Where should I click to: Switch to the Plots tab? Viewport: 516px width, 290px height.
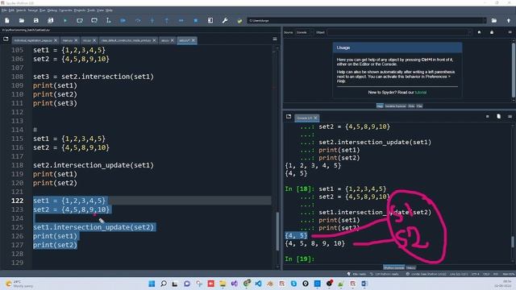pyautogui.click(x=411, y=106)
